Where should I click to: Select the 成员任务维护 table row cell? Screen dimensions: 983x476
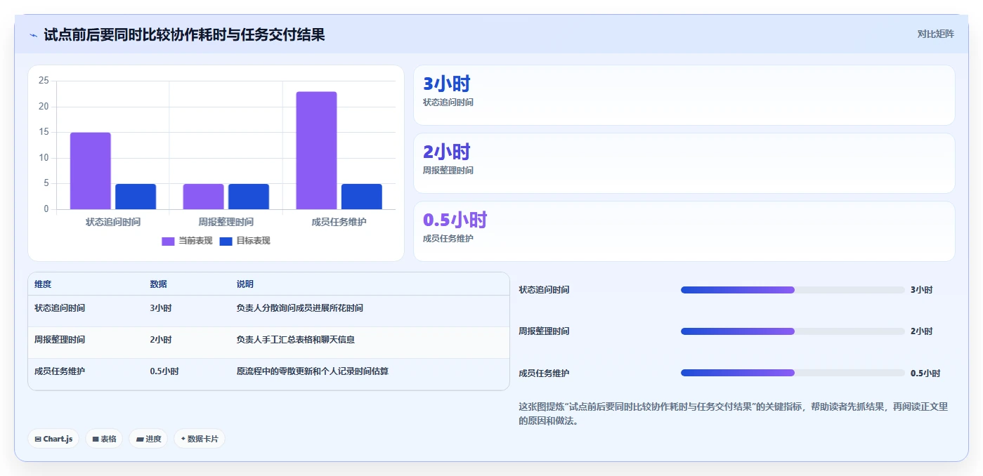60,371
